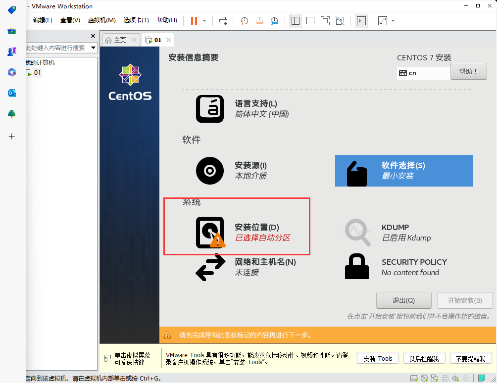Toggle the library sidebar view icon

[296, 21]
